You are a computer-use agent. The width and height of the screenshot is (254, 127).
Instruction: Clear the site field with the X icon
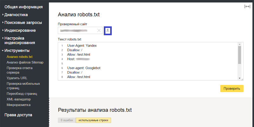coord(99,30)
